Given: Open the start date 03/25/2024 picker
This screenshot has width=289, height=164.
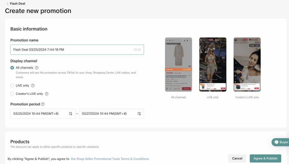Looking at the screenshot, I should tap(40, 114).
